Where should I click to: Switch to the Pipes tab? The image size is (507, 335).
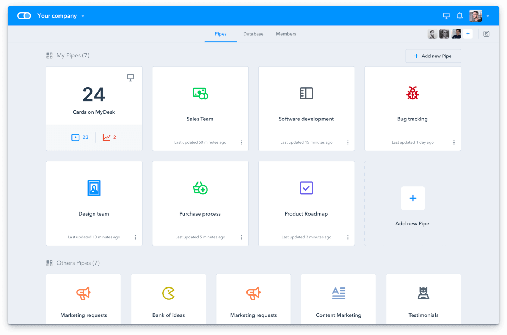[221, 34]
